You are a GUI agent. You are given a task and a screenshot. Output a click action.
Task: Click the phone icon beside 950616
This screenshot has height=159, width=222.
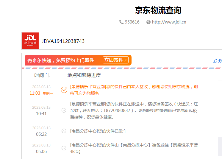(x=121, y=22)
